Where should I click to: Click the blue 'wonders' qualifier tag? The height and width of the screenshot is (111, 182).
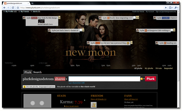166,18
